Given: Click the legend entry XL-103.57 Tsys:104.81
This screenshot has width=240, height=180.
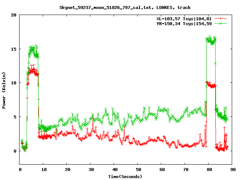Looking at the screenshot, I should [x=184, y=19].
